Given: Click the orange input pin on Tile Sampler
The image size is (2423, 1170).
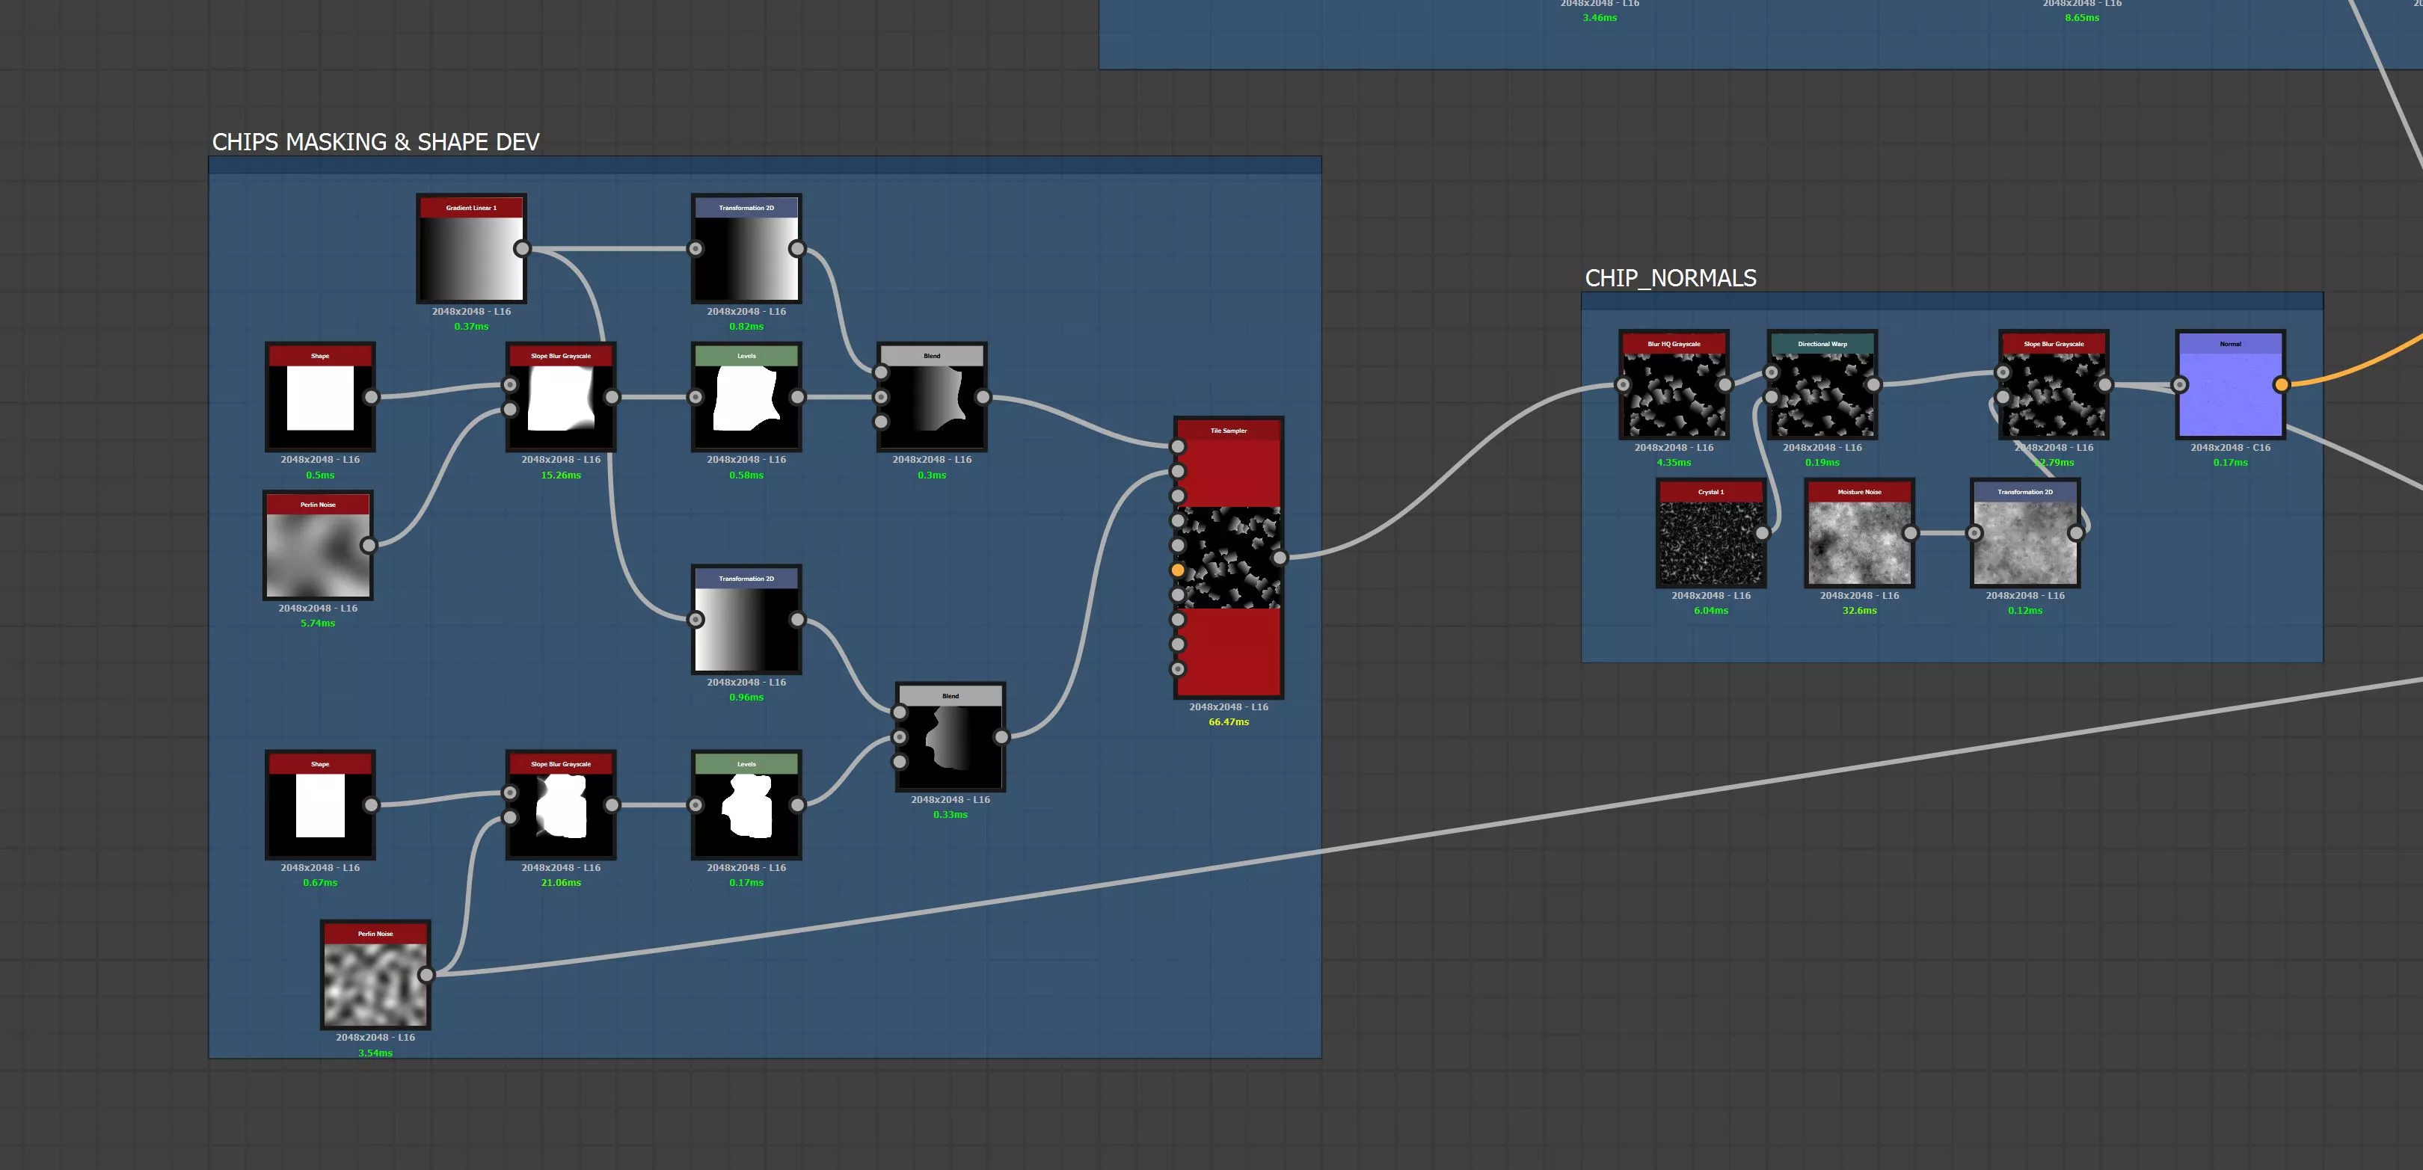Looking at the screenshot, I should [x=1178, y=570].
